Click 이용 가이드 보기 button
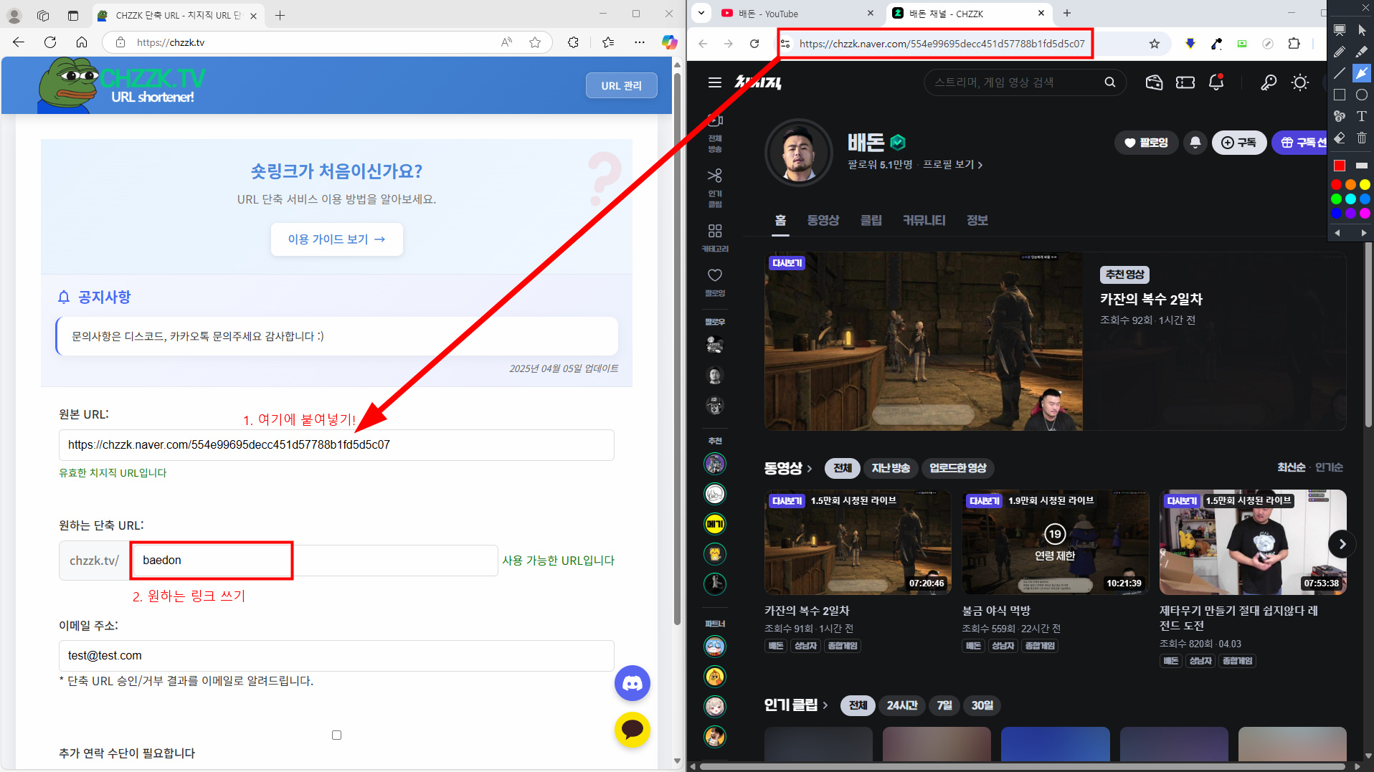This screenshot has height=772, width=1374. (x=336, y=239)
